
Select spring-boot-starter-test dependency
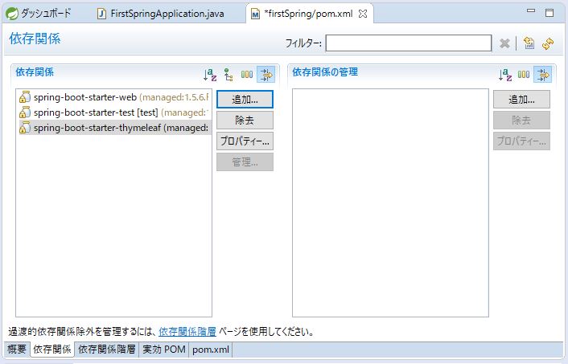pyautogui.click(x=114, y=112)
